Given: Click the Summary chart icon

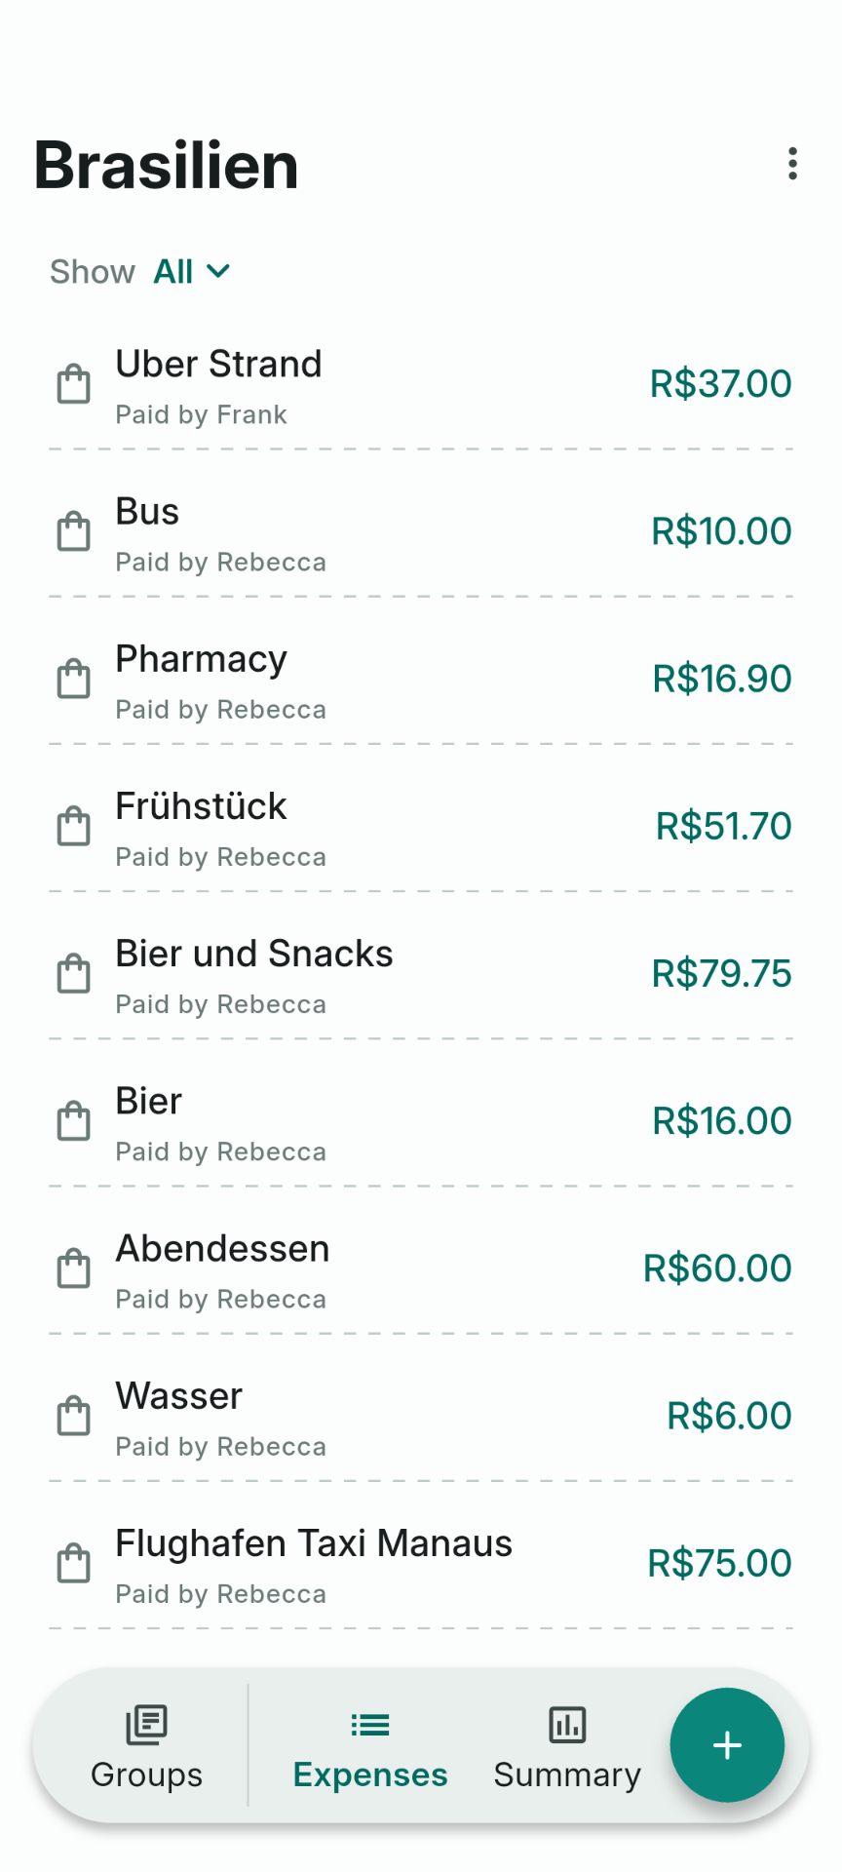Looking at the screenshot, I should 567,1724.
